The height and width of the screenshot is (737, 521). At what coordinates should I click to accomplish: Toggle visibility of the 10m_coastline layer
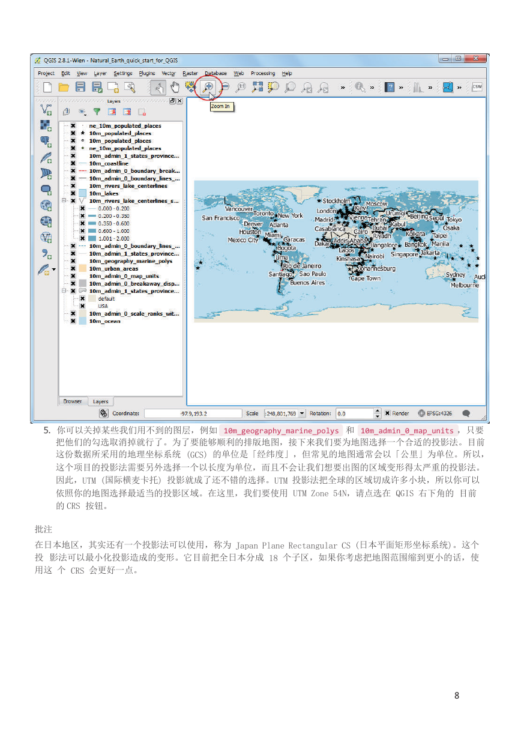(x=73, y=163)
